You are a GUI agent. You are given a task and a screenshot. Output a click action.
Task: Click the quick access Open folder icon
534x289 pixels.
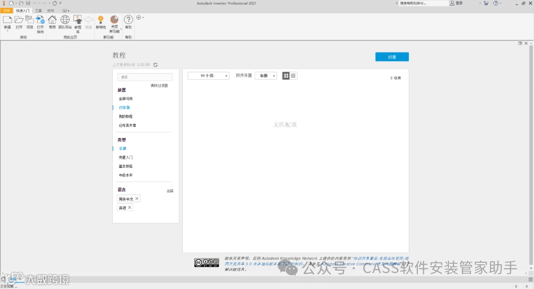[21, 3]
